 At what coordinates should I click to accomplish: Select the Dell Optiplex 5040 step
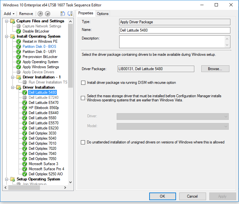point(42,138)
